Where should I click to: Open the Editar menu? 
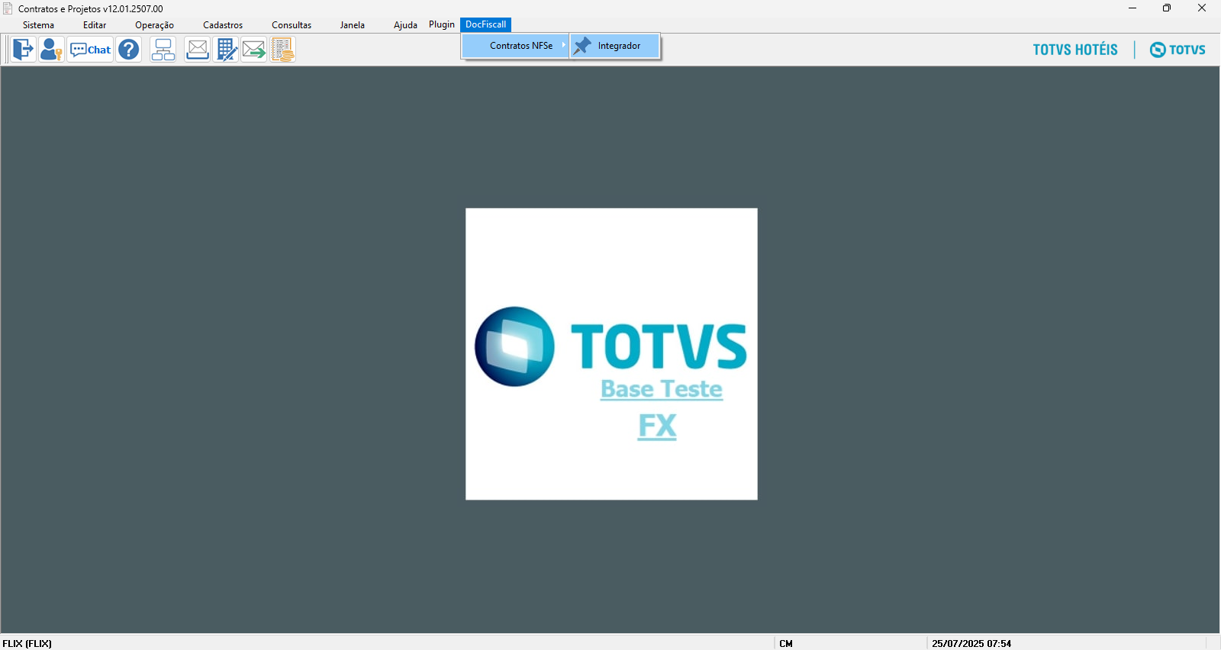95,25
